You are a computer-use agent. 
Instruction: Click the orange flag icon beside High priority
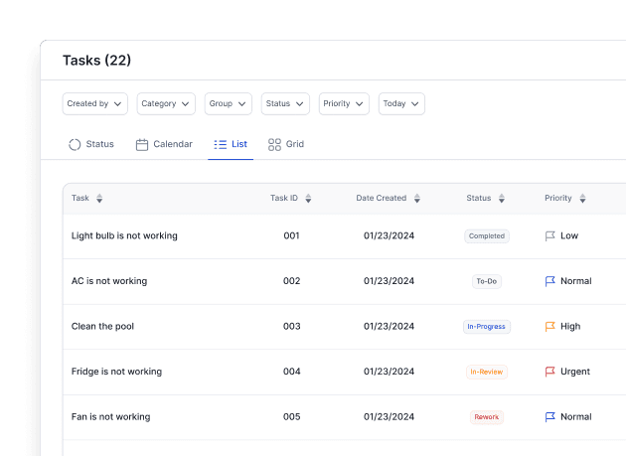click(x=550, y=327)
